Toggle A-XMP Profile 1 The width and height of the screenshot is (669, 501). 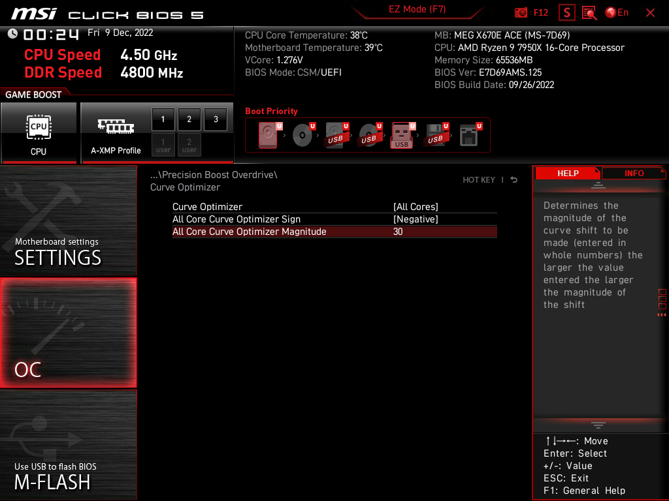coord(163,119)
